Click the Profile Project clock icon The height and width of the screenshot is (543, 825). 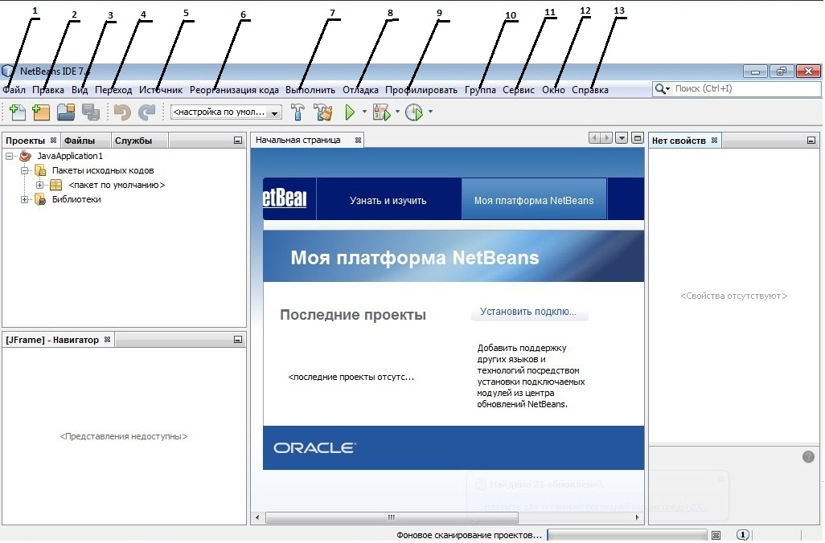click(x=415, y=112)
